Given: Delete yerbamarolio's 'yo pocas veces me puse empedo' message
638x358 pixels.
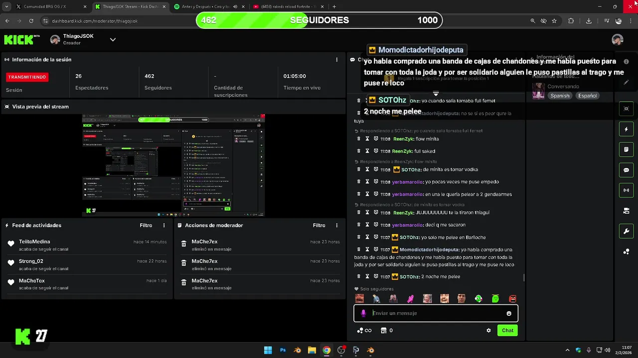Looking at the screenshot, I should point(359,182).
